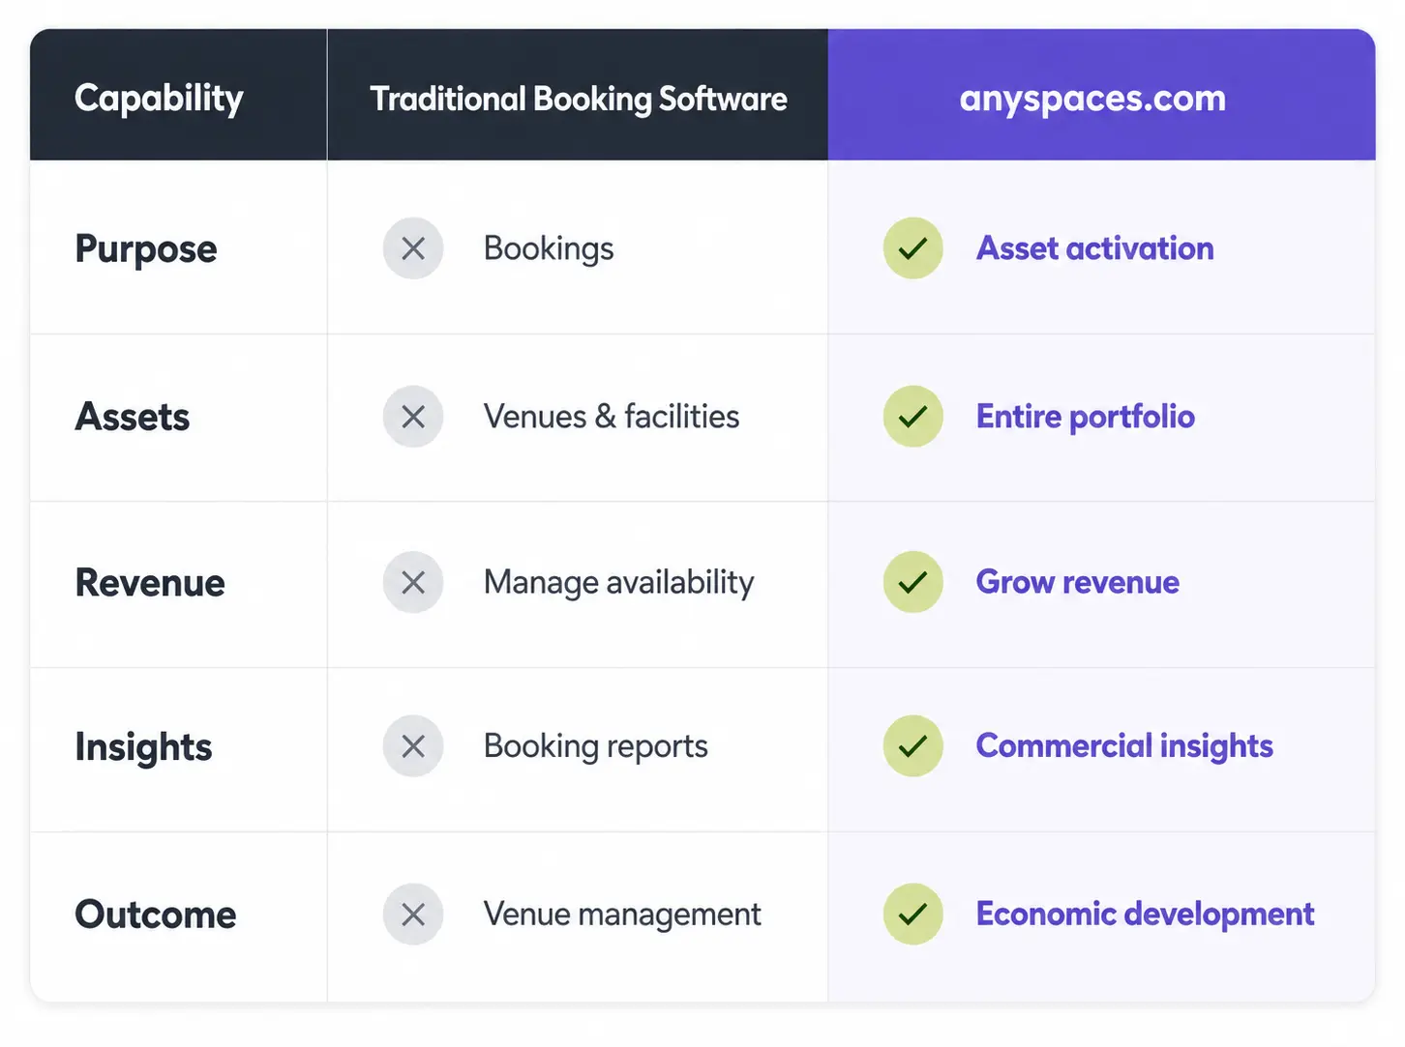
Task: Click the Venues & facilities cell text
Action: click(x=612, y=417)
